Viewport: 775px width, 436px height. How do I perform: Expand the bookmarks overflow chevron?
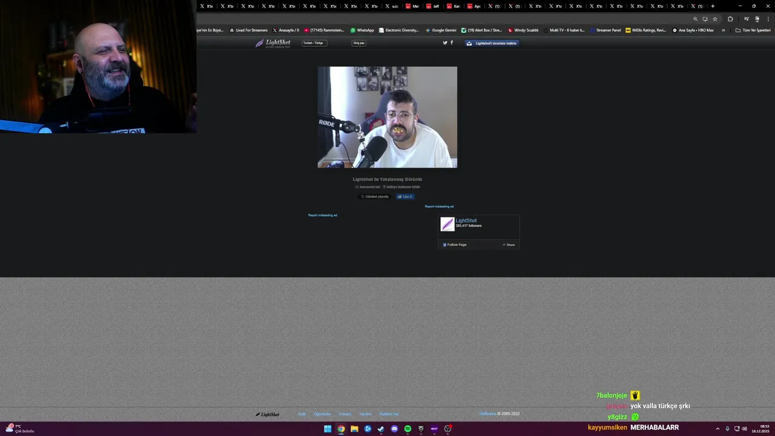[723, 30]
